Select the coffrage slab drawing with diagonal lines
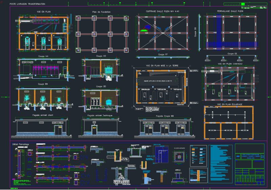 [x=163, y=32]
